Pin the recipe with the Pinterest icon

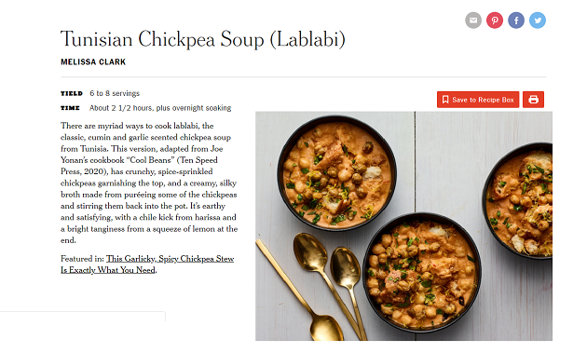coord(495,20)
